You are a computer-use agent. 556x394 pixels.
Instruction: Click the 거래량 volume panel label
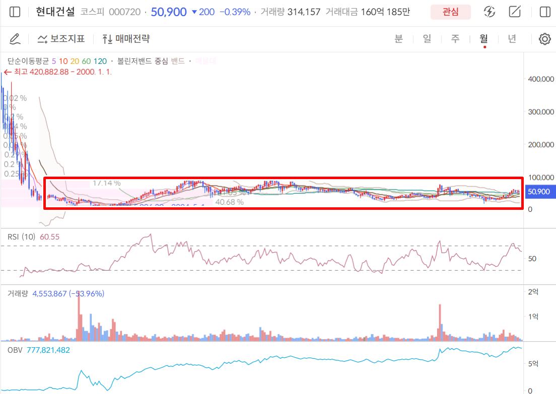(x=18, y=293)
